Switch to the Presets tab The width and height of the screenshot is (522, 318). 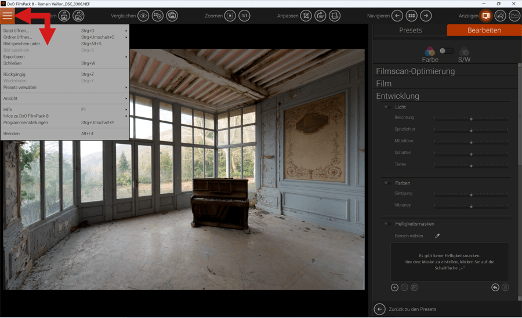coord(410,30)
